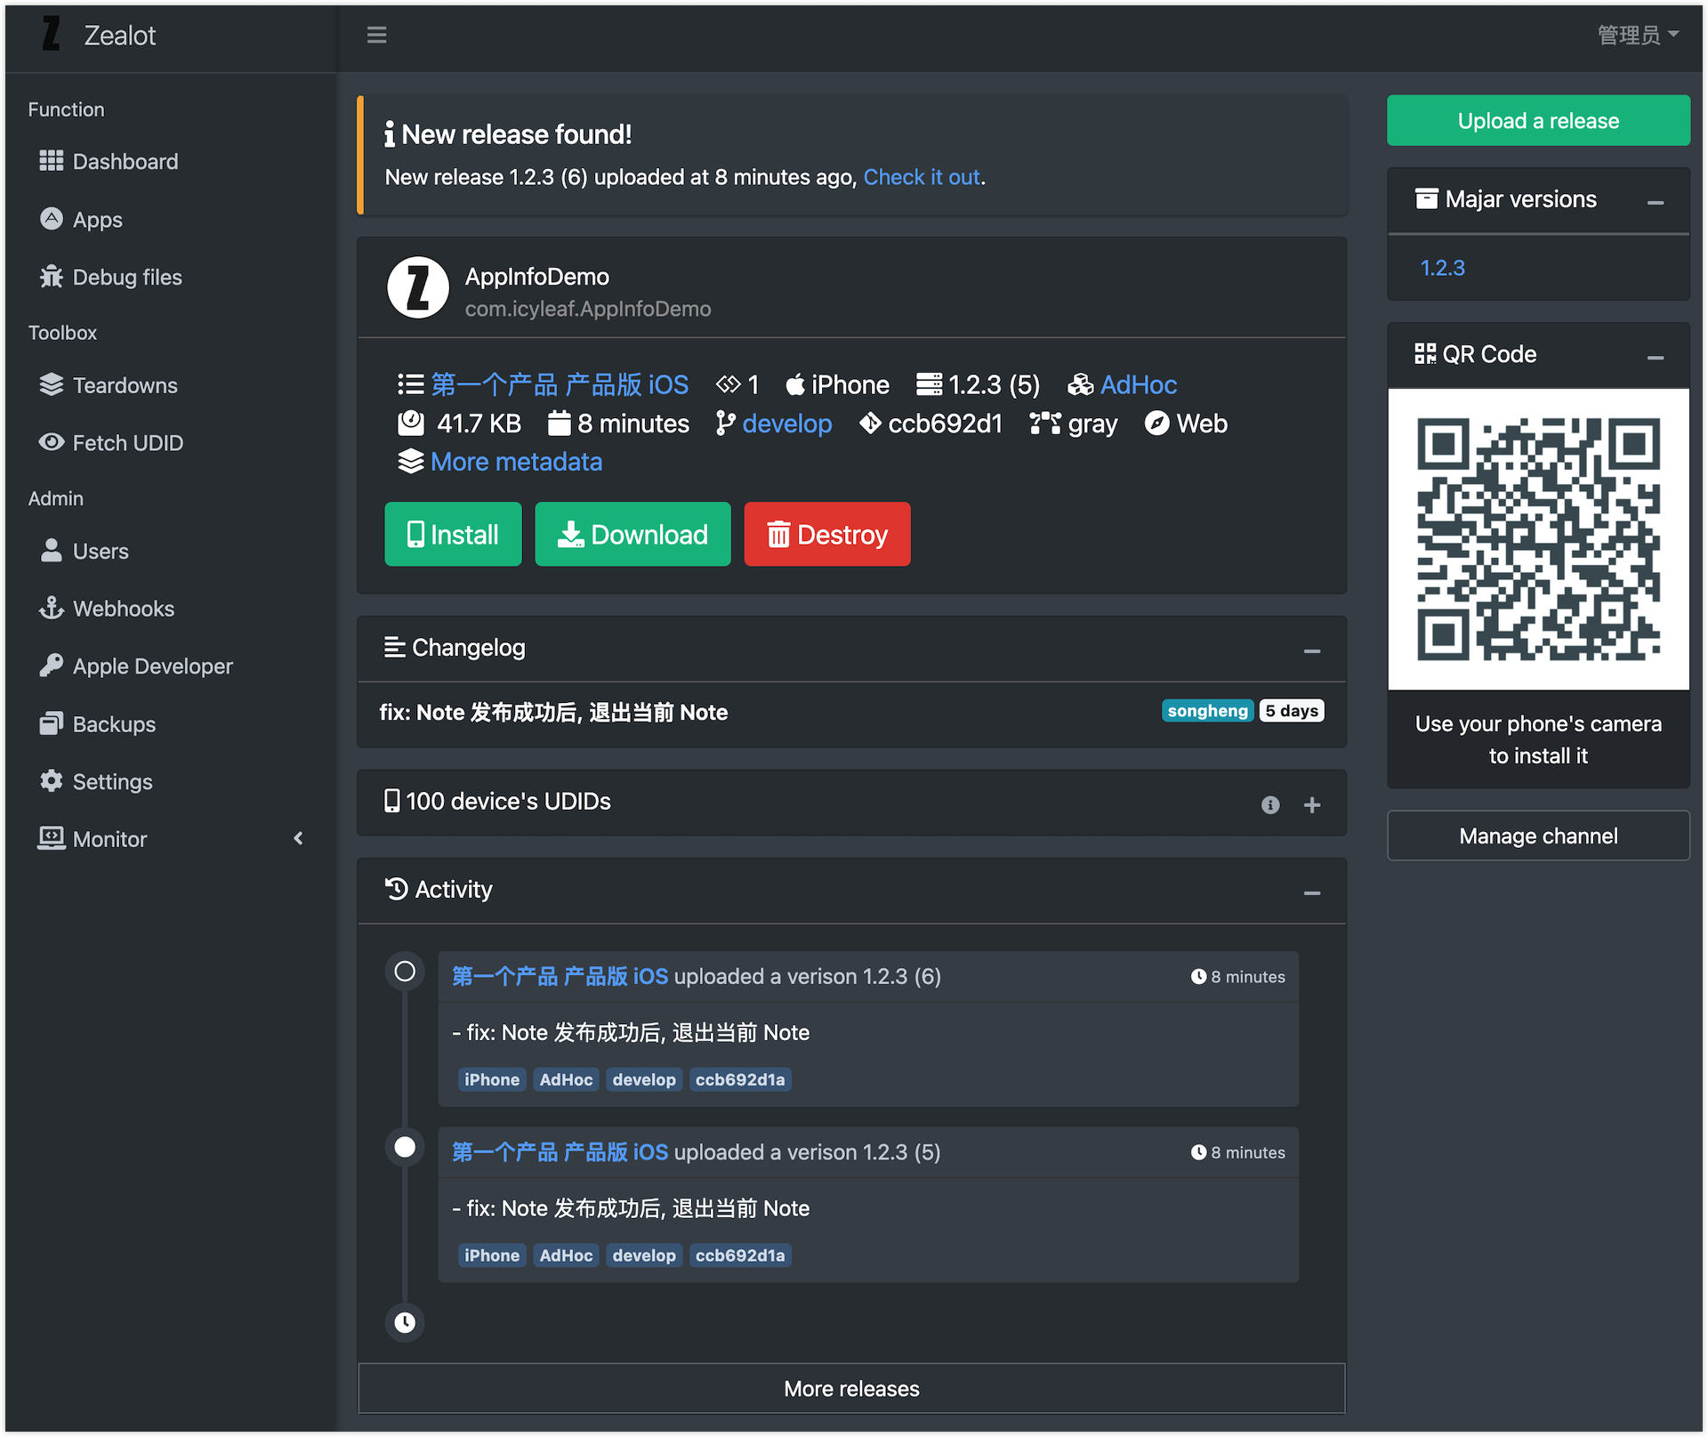Click the Changelog header icon
The image size is (1708, 1437).
pyautogui.click(x=395, y=647)
